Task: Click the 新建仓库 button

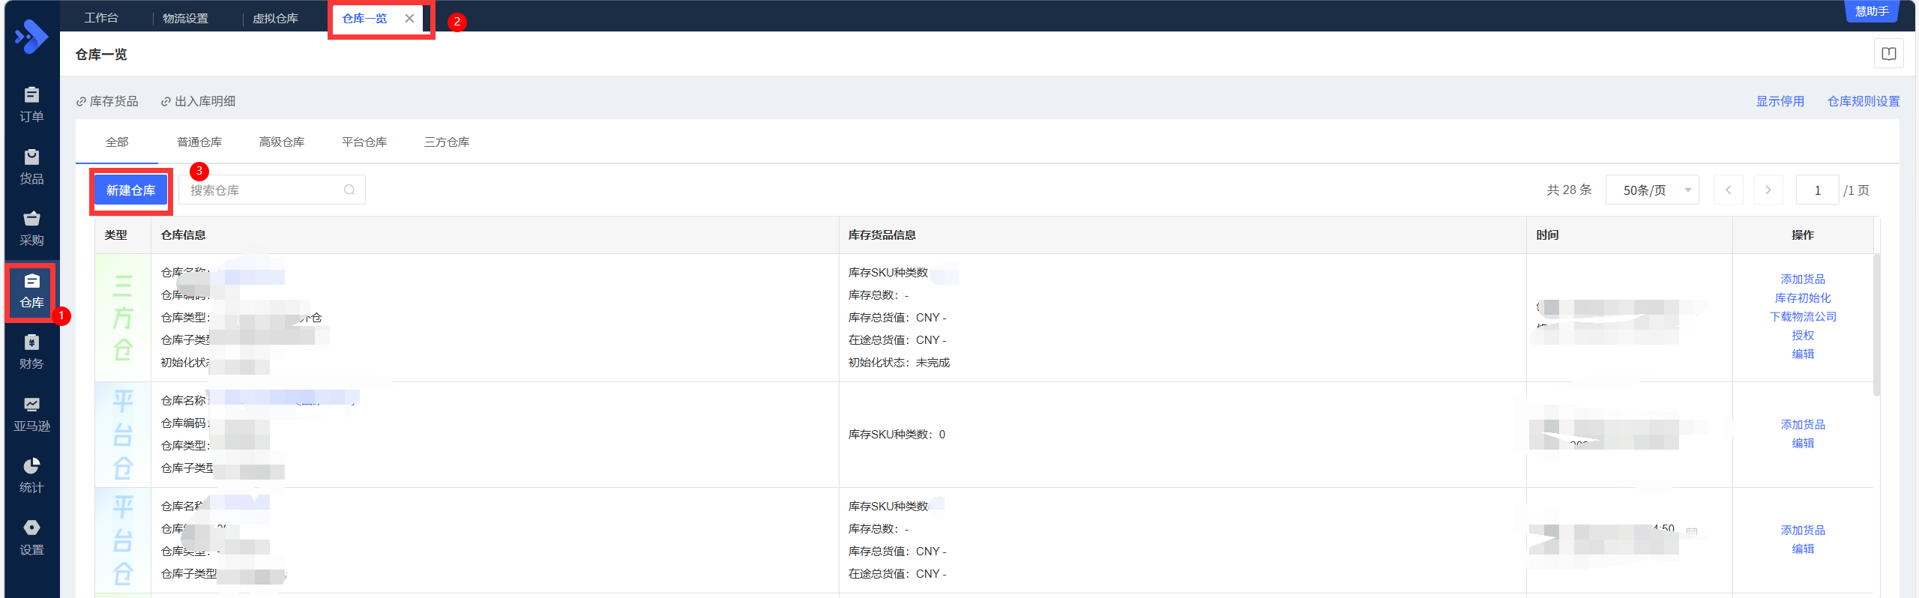Action: pyautogui.click(x=131, y=190)
